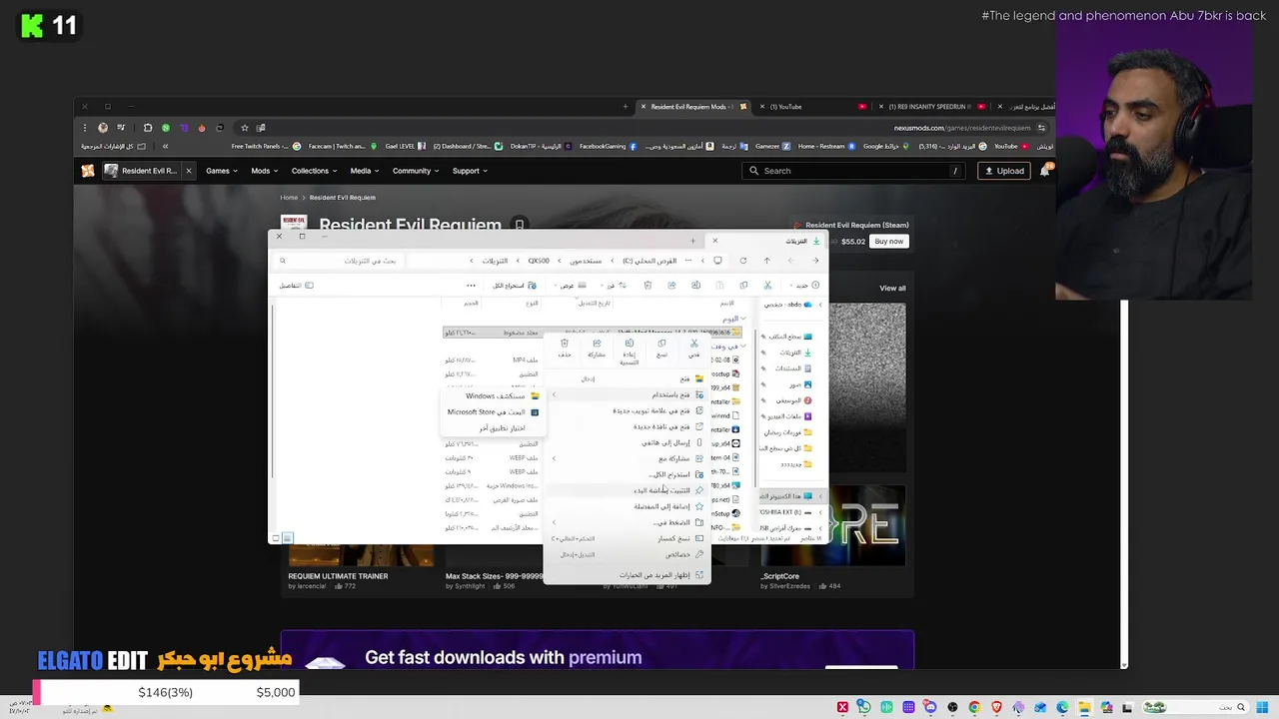Image resolution: width=1279 pixels, height=719 pixels.
Task: Click the Upload button on Nexus Mods
Action: click(1004, 171)
